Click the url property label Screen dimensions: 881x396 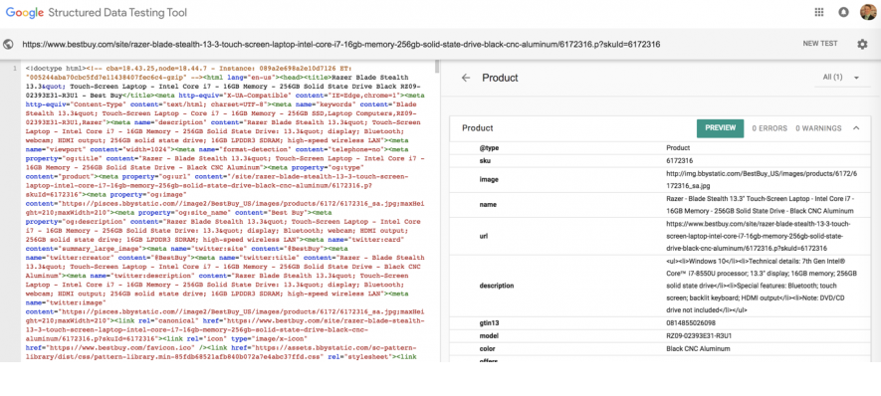click(483, 237)
